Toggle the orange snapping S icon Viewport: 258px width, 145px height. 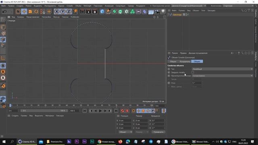coord(3,72)
